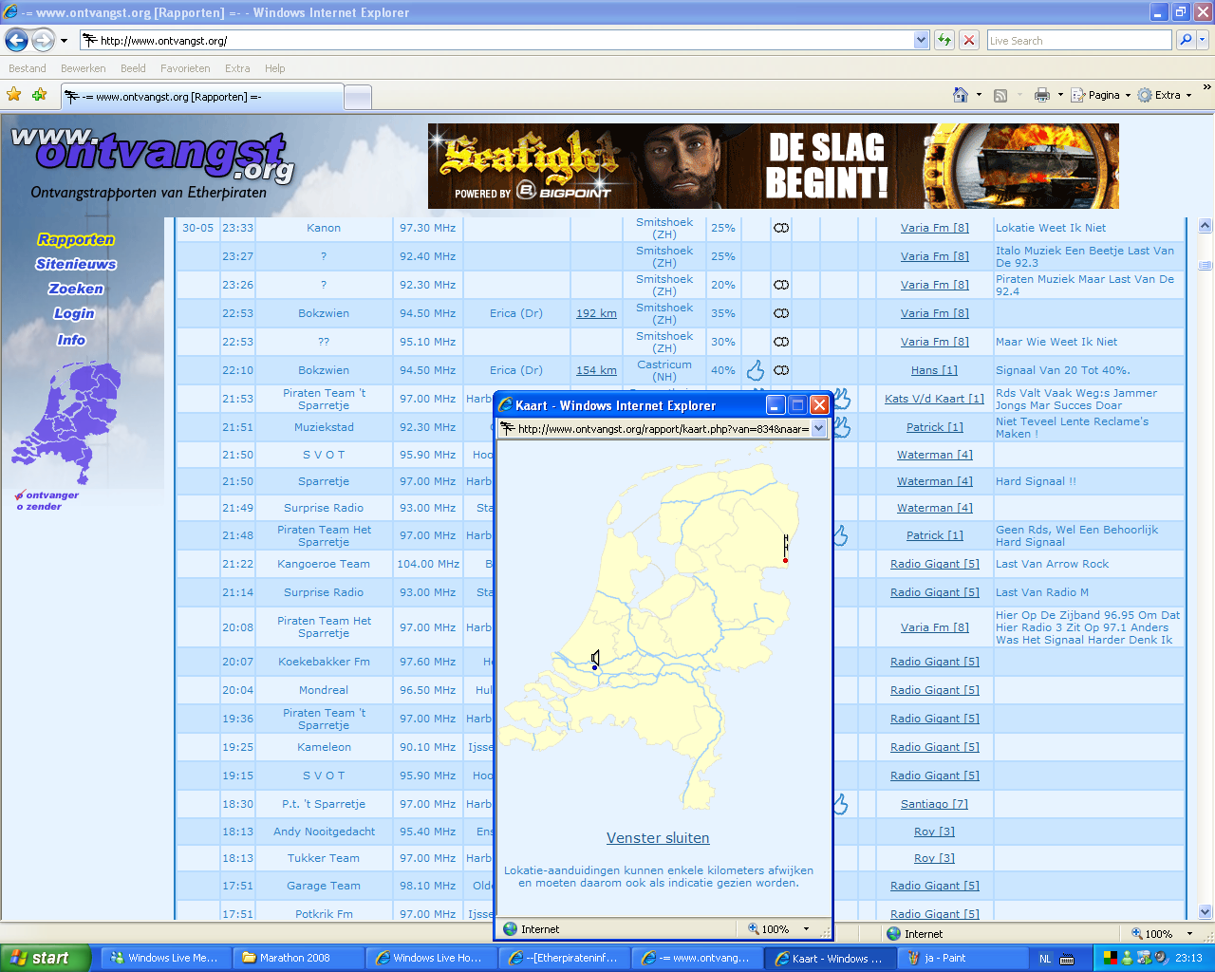Open the Home page icon in toolbar
1215x972 pixels.
point(961,95)
